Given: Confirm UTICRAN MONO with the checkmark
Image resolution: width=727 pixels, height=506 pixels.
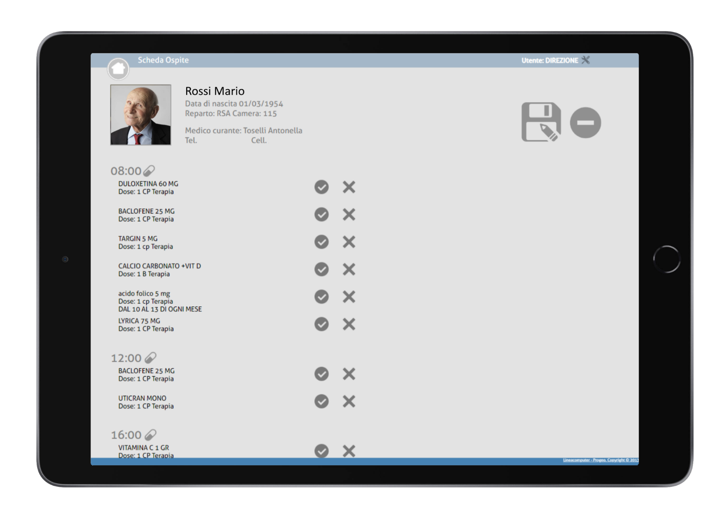Looking at the screenshot, I should [321, 401].
